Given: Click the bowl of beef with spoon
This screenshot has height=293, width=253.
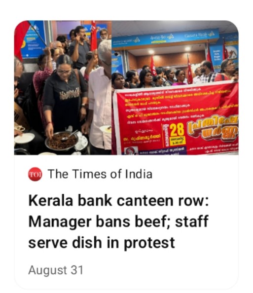Looking at the screenshot, I should tap(62, 141).
